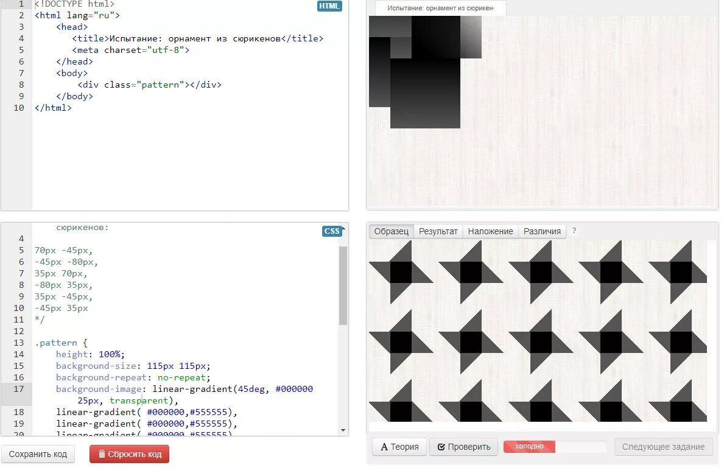Click the CSS badge in the editor
This screenshot has width=724, height=468.
coord(331,231)
